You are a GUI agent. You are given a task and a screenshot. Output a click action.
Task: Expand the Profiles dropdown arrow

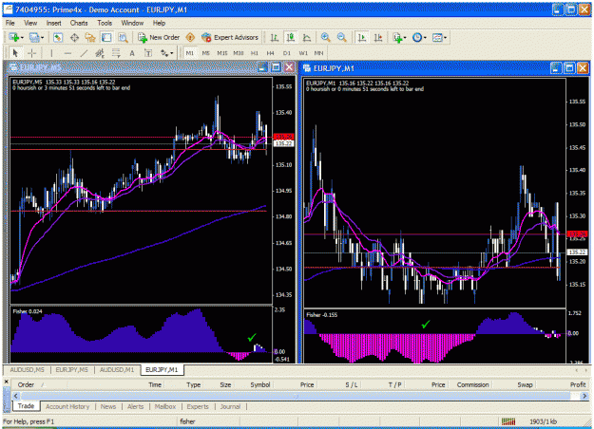click(x=42, y=37)
